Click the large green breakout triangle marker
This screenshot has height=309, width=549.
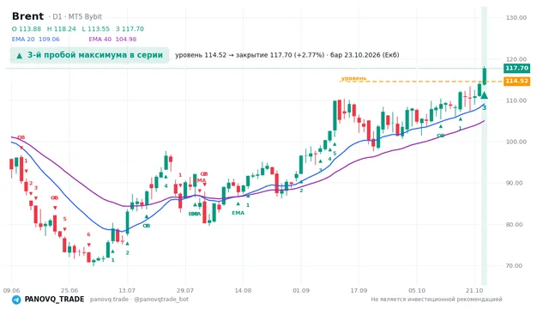click(484, 95)
